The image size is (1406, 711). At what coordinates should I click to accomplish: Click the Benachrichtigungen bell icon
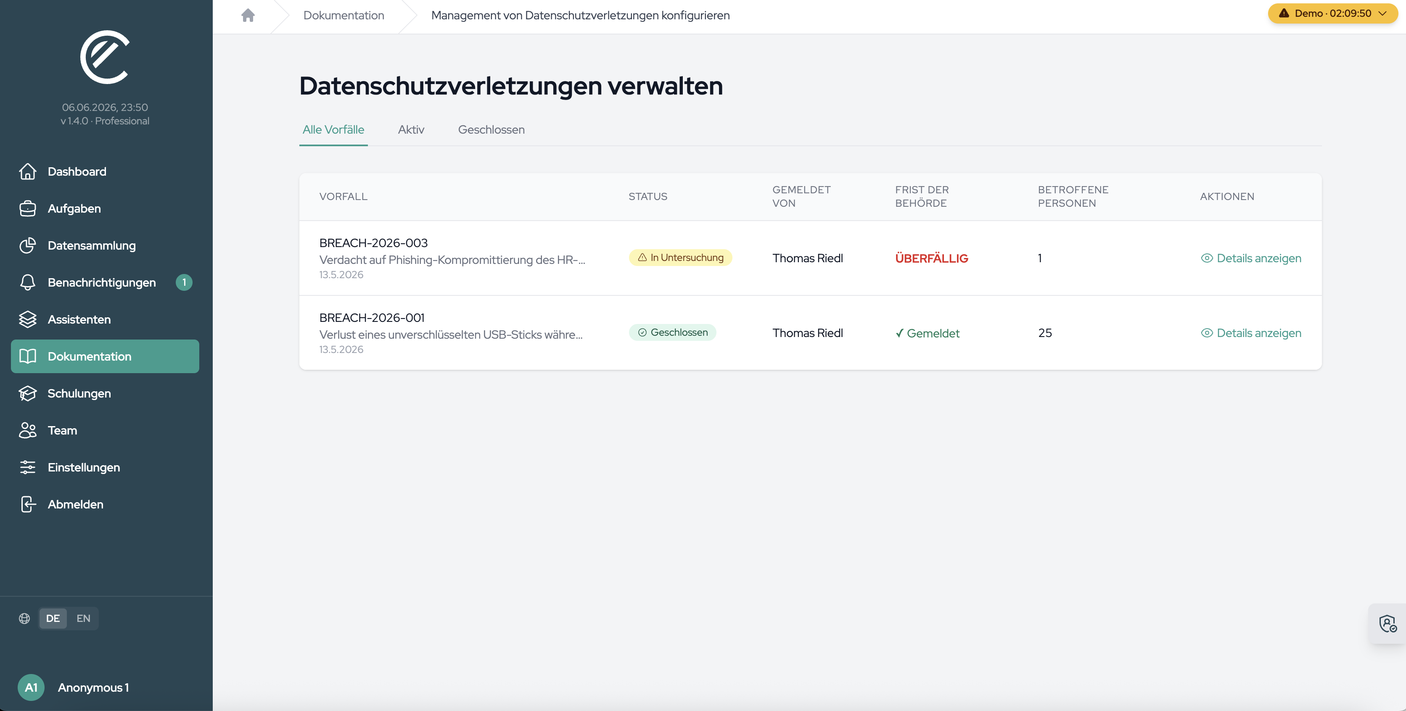[x=27, y=283]
